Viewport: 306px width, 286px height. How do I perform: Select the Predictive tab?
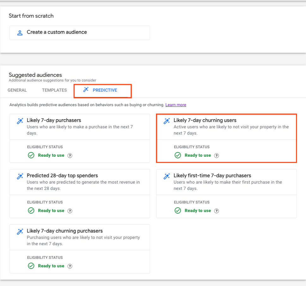point(102,91)
